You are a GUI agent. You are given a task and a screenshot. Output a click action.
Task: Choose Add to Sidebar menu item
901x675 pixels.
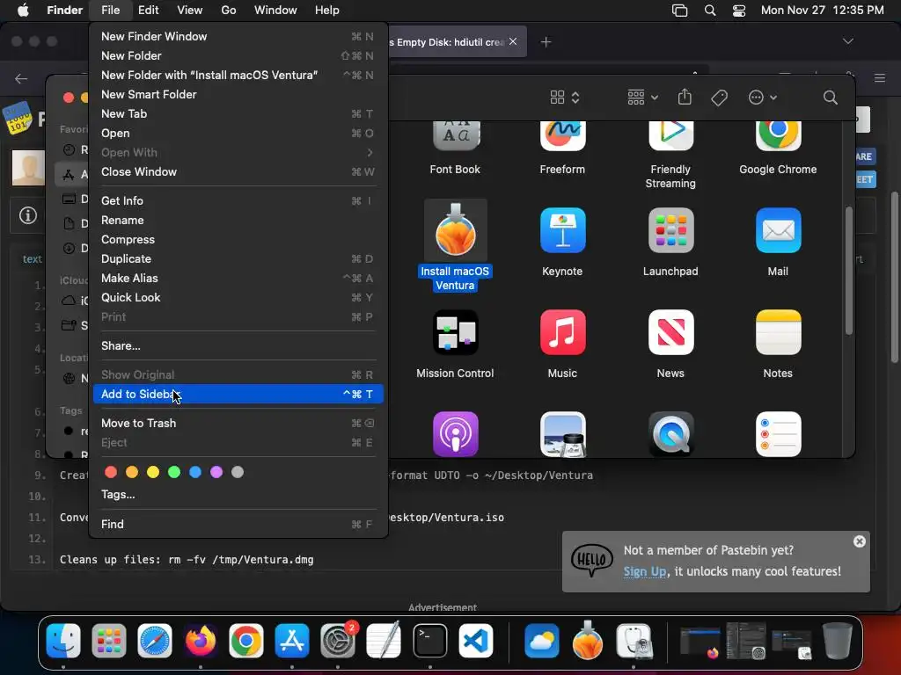[x=238, y=395]
